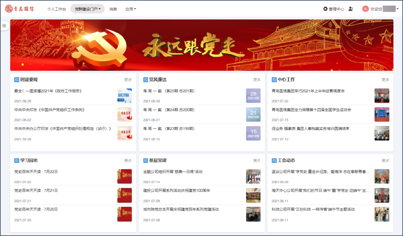Open article 青岛国信集团举行2021年上半年经营调度会

308,91
